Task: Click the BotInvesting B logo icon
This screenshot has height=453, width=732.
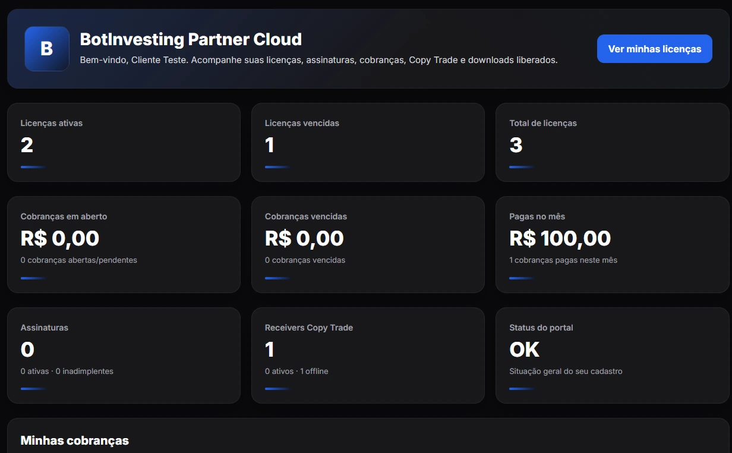Action: (47, 49)
